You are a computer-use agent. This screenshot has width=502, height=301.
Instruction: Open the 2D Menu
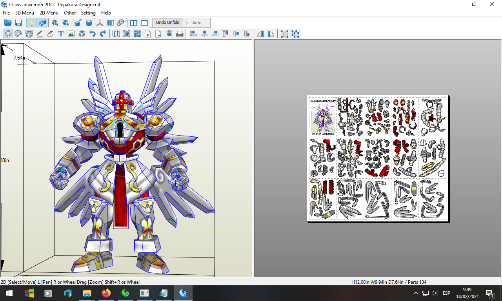click(x=49, y=13)
